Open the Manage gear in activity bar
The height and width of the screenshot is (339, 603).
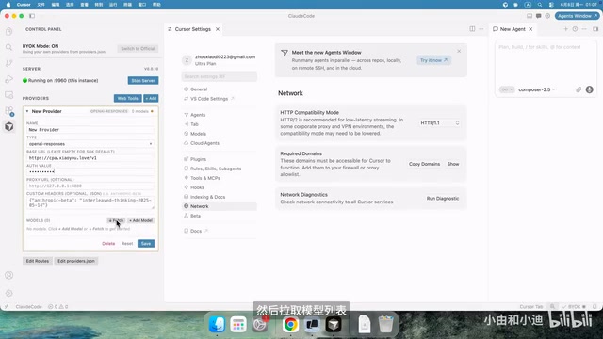[8, 293]
